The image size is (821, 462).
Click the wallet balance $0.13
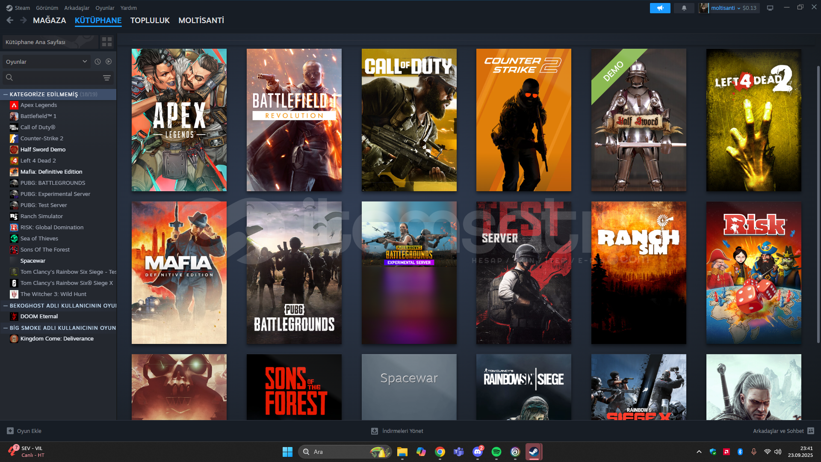click(x=749, y=8)
